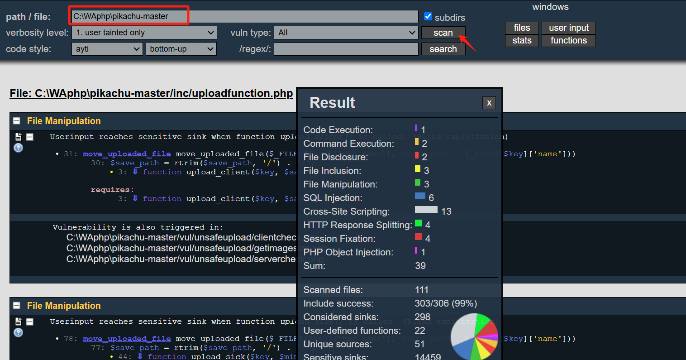Click the 'Result' popup title
Screen dimensions: 686x360
tap(332, 103)
